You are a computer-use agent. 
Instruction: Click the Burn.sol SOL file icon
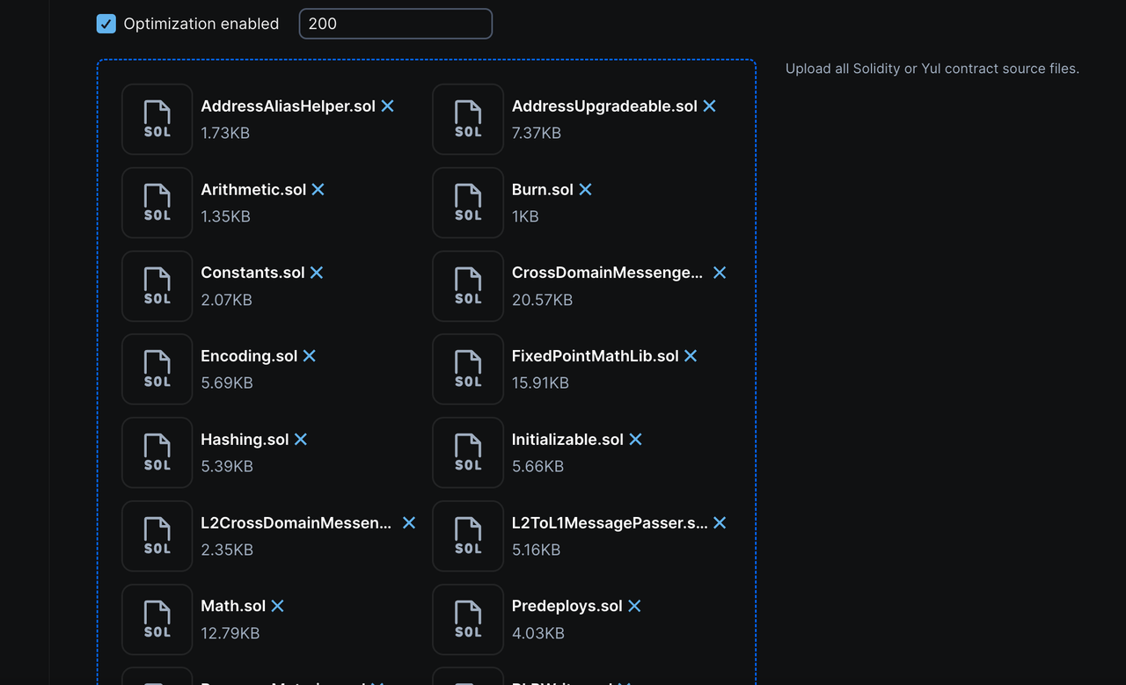(x=468, y=203)
